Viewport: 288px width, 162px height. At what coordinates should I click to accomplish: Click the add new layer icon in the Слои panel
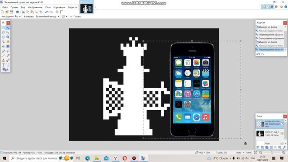coord(258,147)
